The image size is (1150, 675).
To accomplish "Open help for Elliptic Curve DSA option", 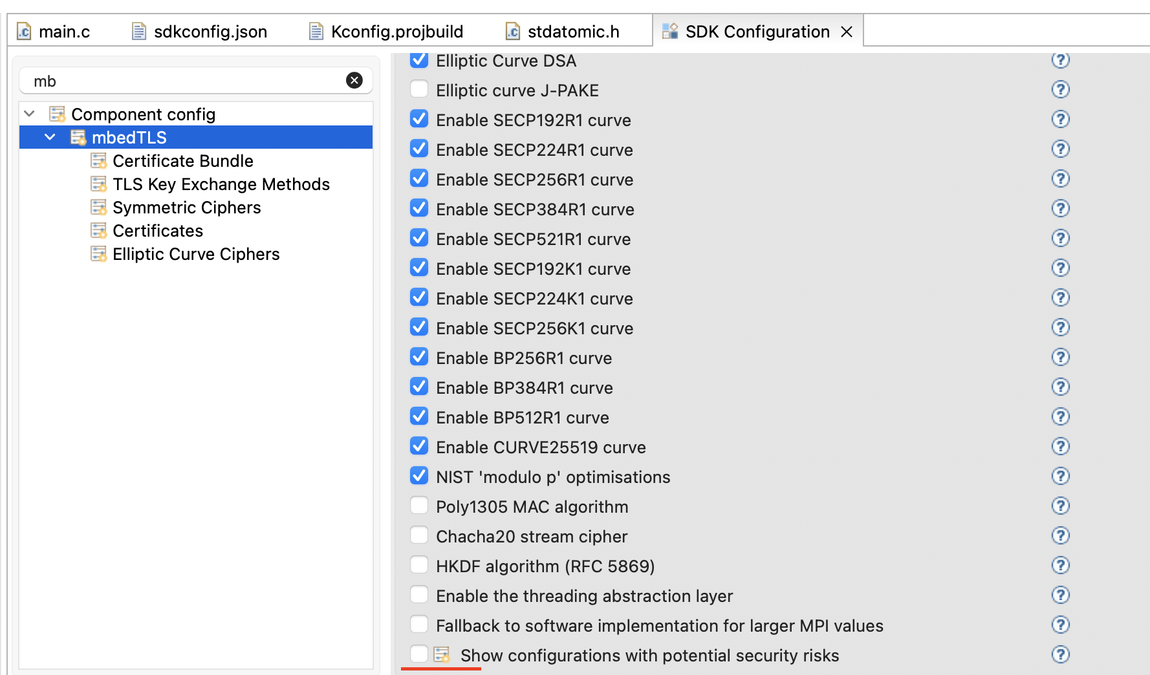I will point(1061,60).
